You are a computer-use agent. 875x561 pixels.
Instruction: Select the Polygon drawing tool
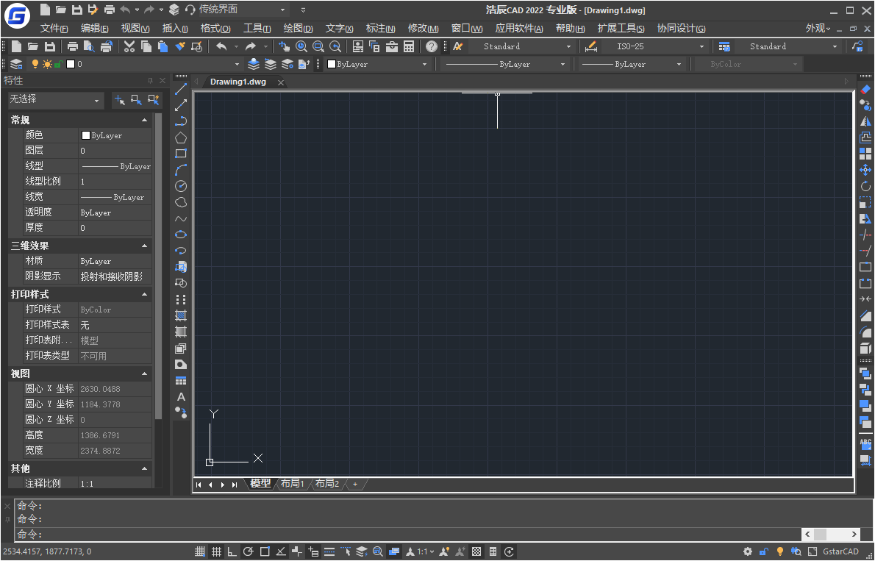[x=181, y=137]
